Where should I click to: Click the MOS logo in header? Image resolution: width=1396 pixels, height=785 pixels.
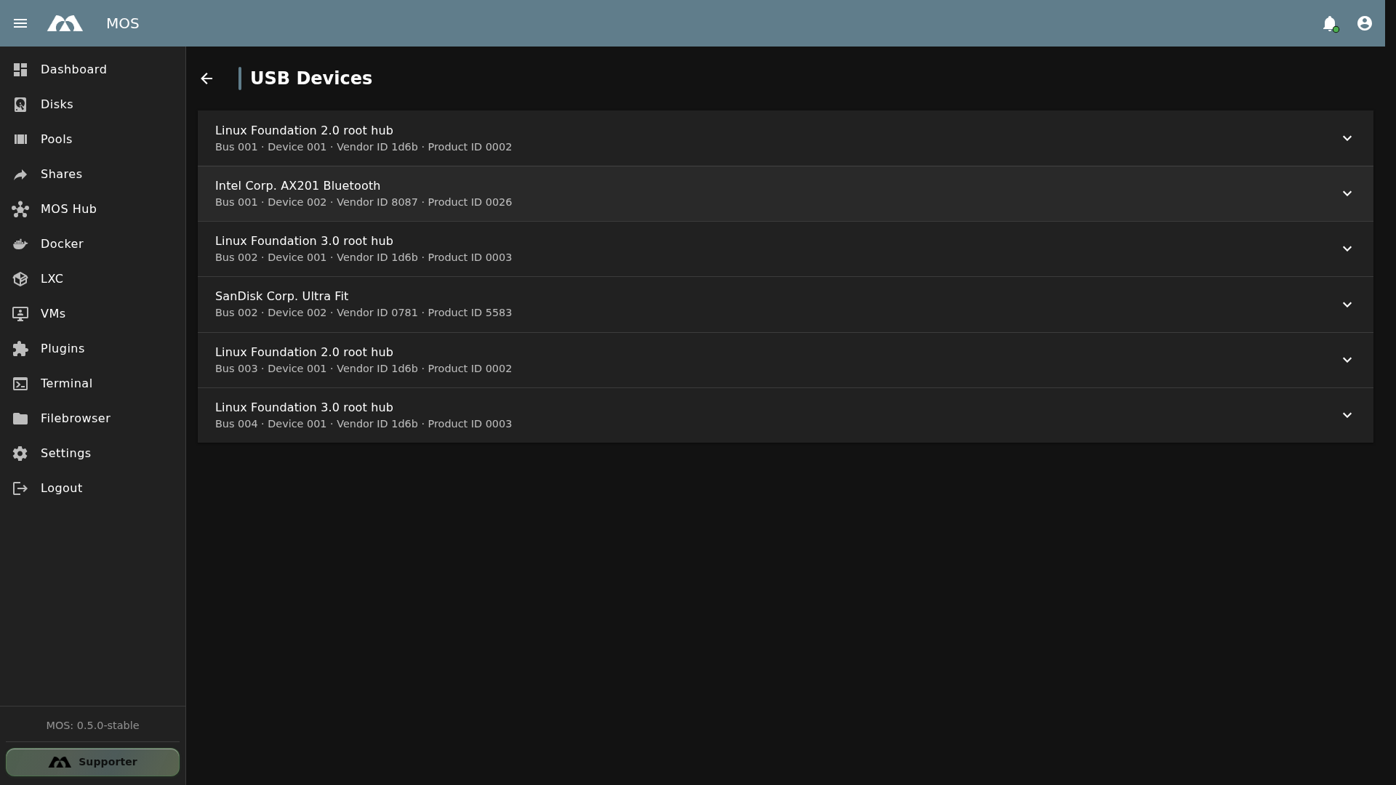click(65, 23)
